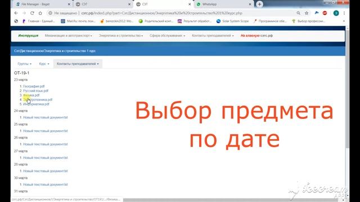Click the blue breadcrumb path header text
This screenshot has width=360, height=202.
pyautogui.click(x=55, y=51)
